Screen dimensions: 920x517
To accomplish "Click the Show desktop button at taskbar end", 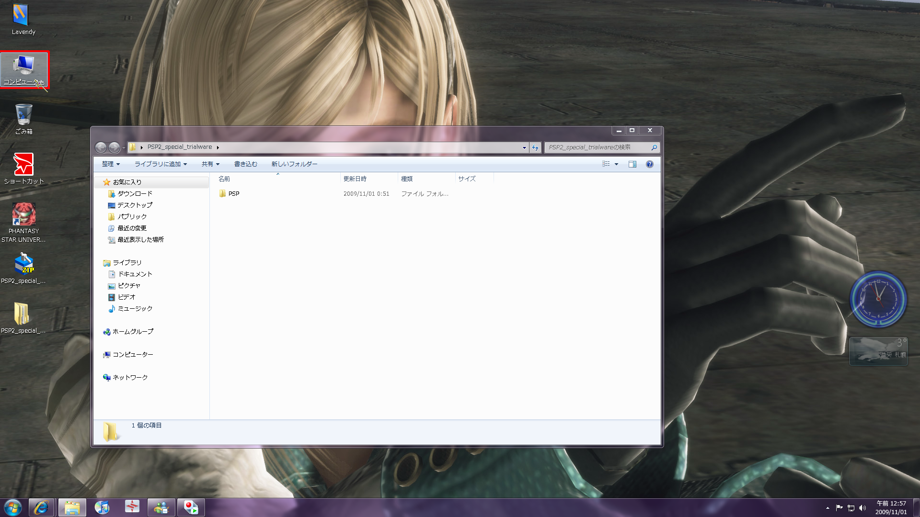I will (x=916, y=508).
